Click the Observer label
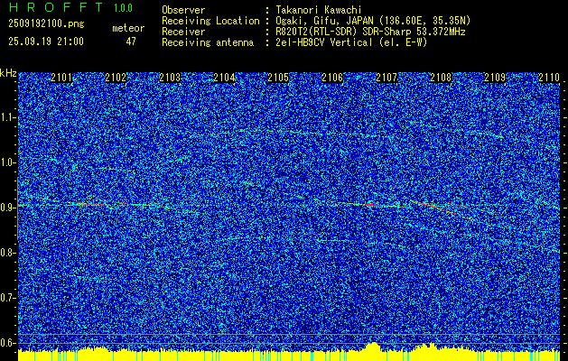568x361 pixels. [x=183, y=10]
